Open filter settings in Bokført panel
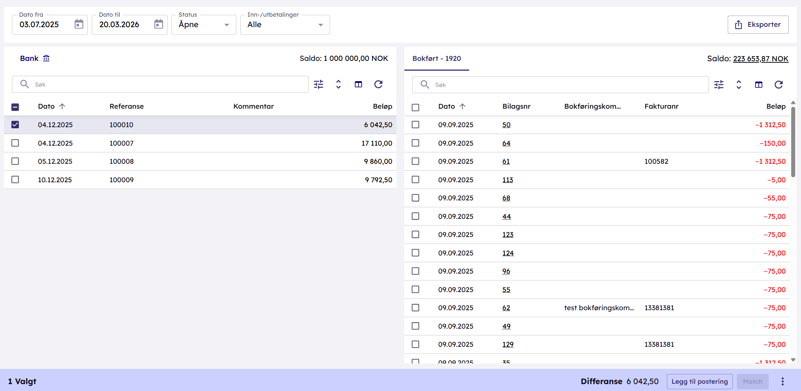 coord(719,85)
